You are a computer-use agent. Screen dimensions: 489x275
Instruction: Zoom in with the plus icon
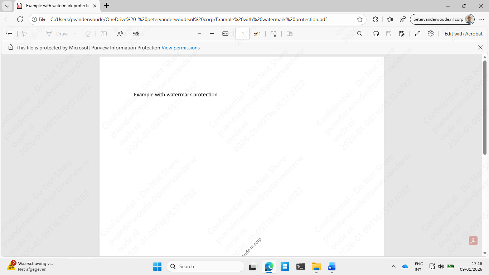212,34
